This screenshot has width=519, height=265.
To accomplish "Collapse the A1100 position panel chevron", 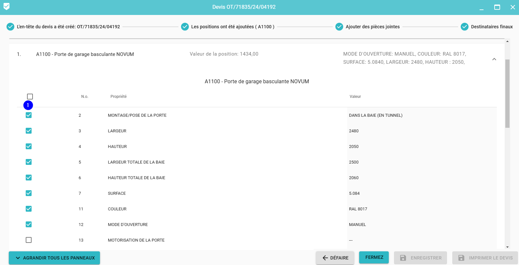I will (x=494, y=59).
